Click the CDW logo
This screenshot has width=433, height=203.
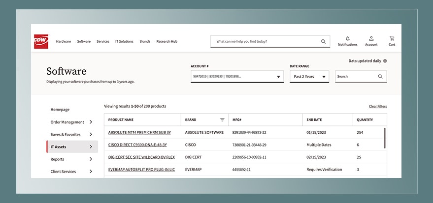pyautogui.click(x=41, y=41)
